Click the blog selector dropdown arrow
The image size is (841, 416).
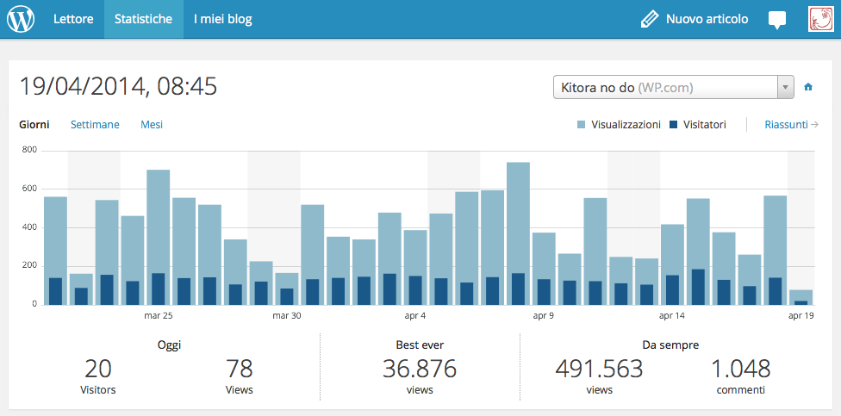(x=785, y=88)
